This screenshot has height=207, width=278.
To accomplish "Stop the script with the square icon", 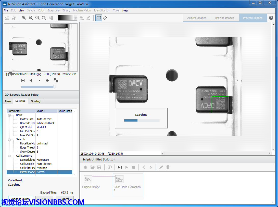I will click(133, 167).
